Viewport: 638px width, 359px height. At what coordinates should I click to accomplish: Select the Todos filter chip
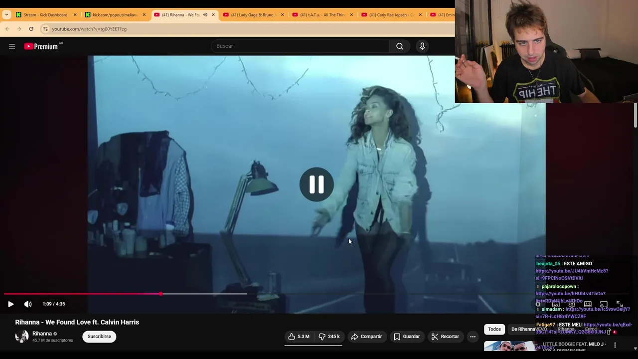point(494,329)
